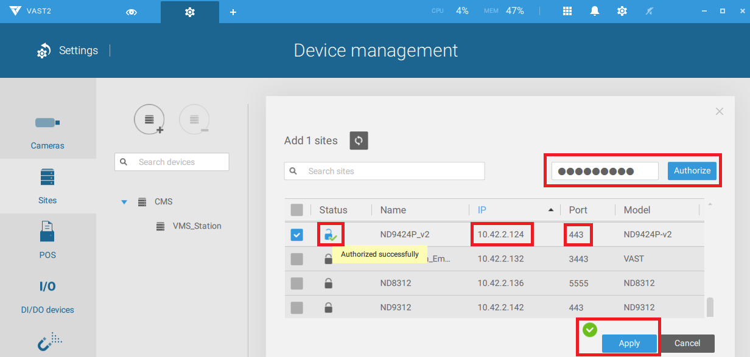Refresh the list of sites

pyautogui.click(x=359, y=140)
